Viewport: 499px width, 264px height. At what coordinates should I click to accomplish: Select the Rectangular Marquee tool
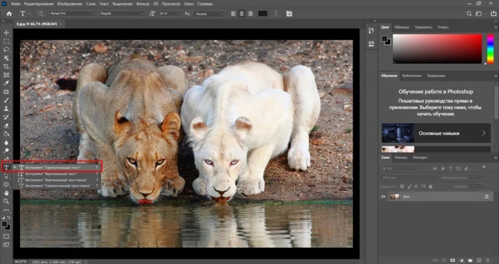6,41
